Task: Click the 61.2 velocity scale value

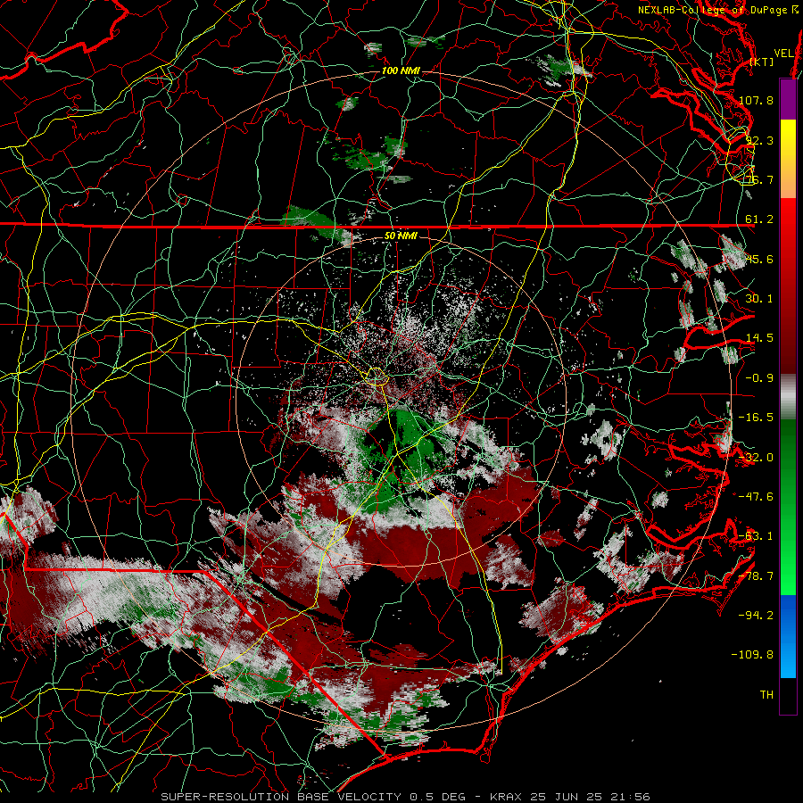Action: click(759, 219)
